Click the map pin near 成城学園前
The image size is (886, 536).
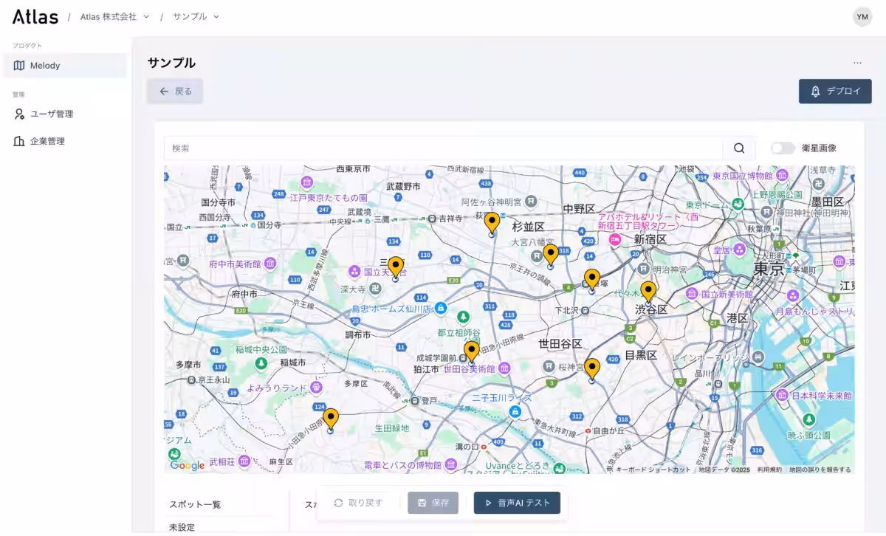tap(472, 351)
